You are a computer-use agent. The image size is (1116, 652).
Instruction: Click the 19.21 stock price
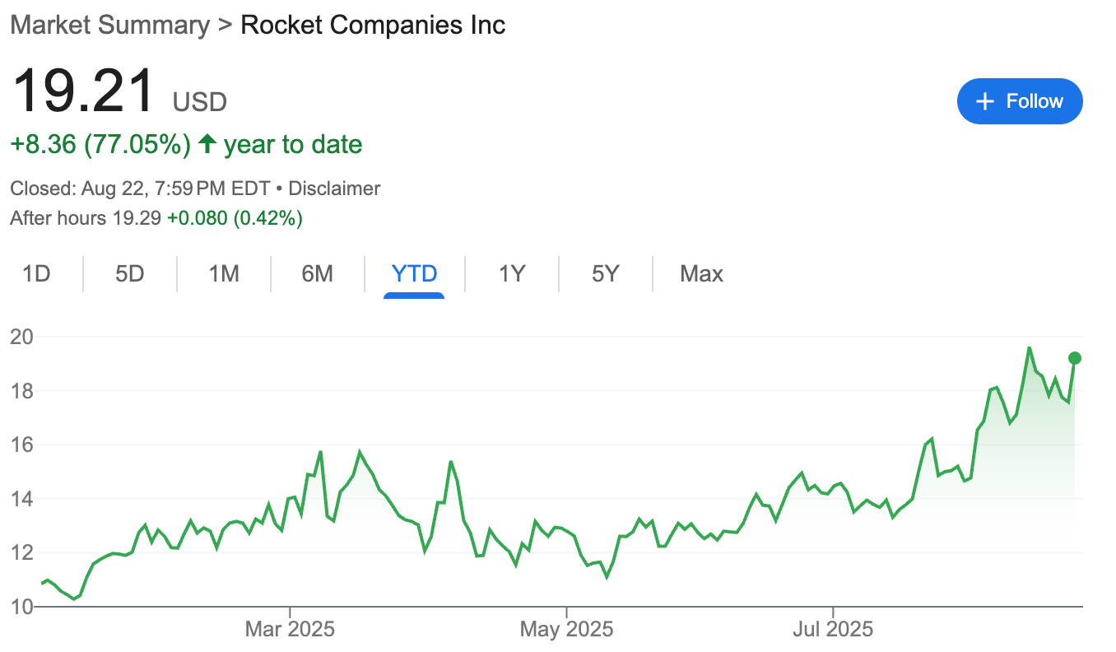click(82, 91)
